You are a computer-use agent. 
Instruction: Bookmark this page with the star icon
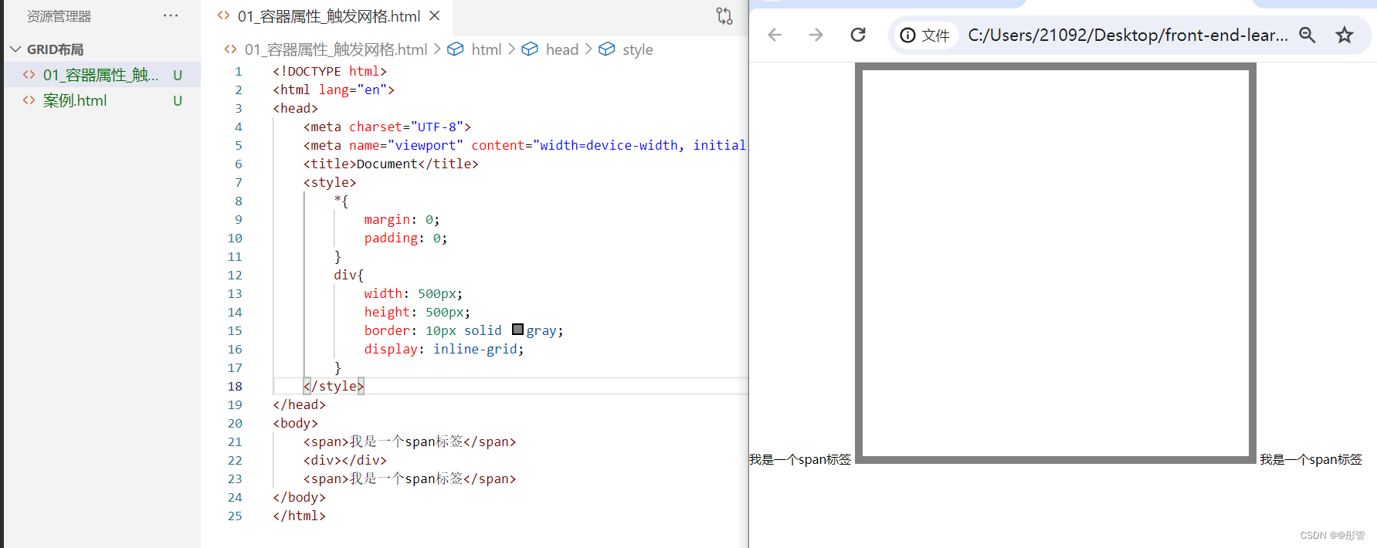(x=1345, y=35)
